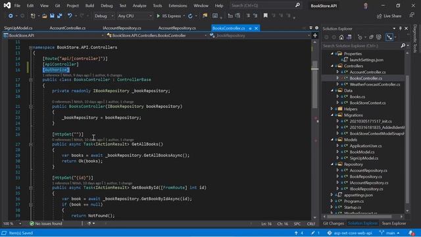Click the Home icon in Solution Explorer
This screenshot has height=237, width=421.
[x=341, y=38]
